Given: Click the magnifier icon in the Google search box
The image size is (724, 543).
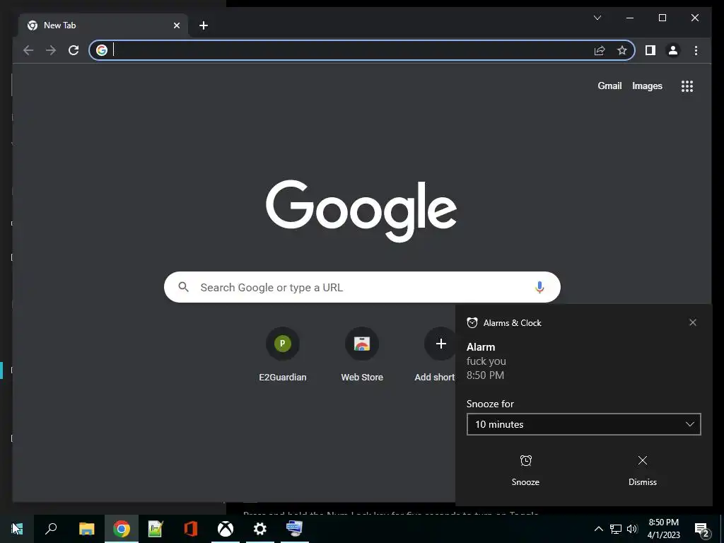Looking at the screenshot, I should pyautogui.click(x=183, y=287).
